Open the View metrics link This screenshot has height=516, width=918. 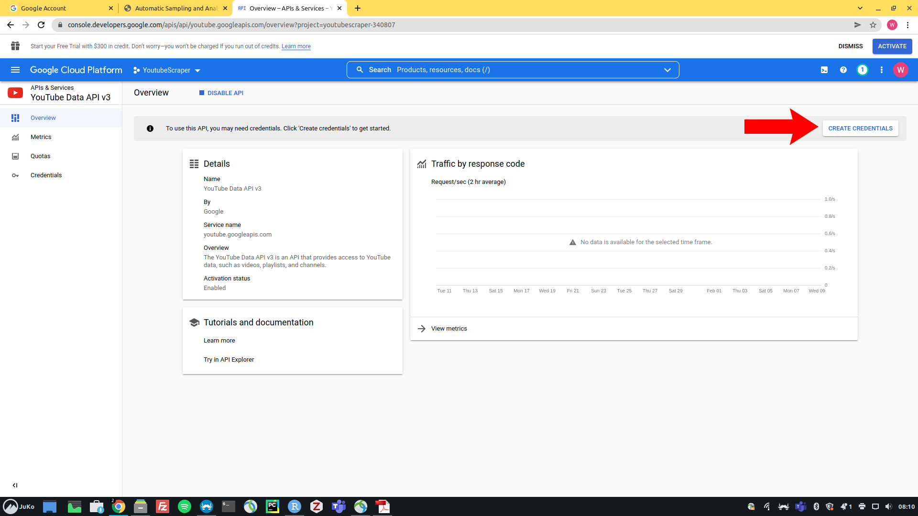pos(448,329)
